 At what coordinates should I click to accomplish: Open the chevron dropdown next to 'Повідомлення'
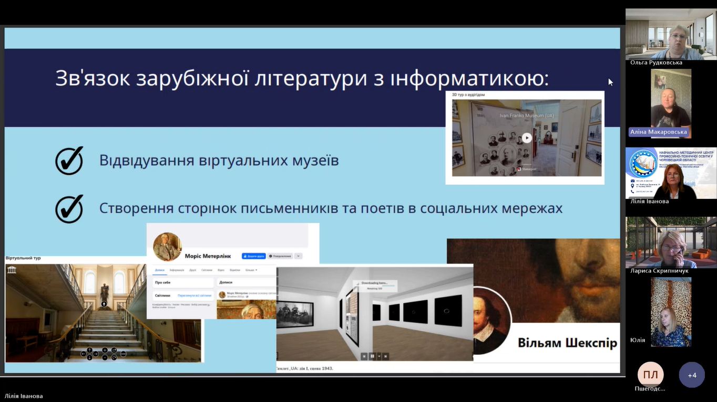pos(298,256)
